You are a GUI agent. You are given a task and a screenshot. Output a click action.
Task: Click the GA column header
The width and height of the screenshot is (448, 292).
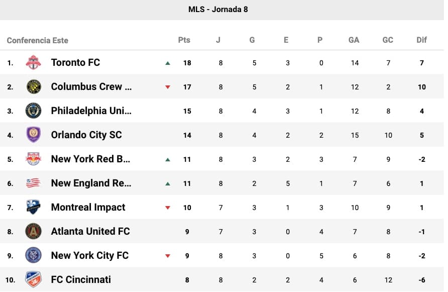point(354,40)
